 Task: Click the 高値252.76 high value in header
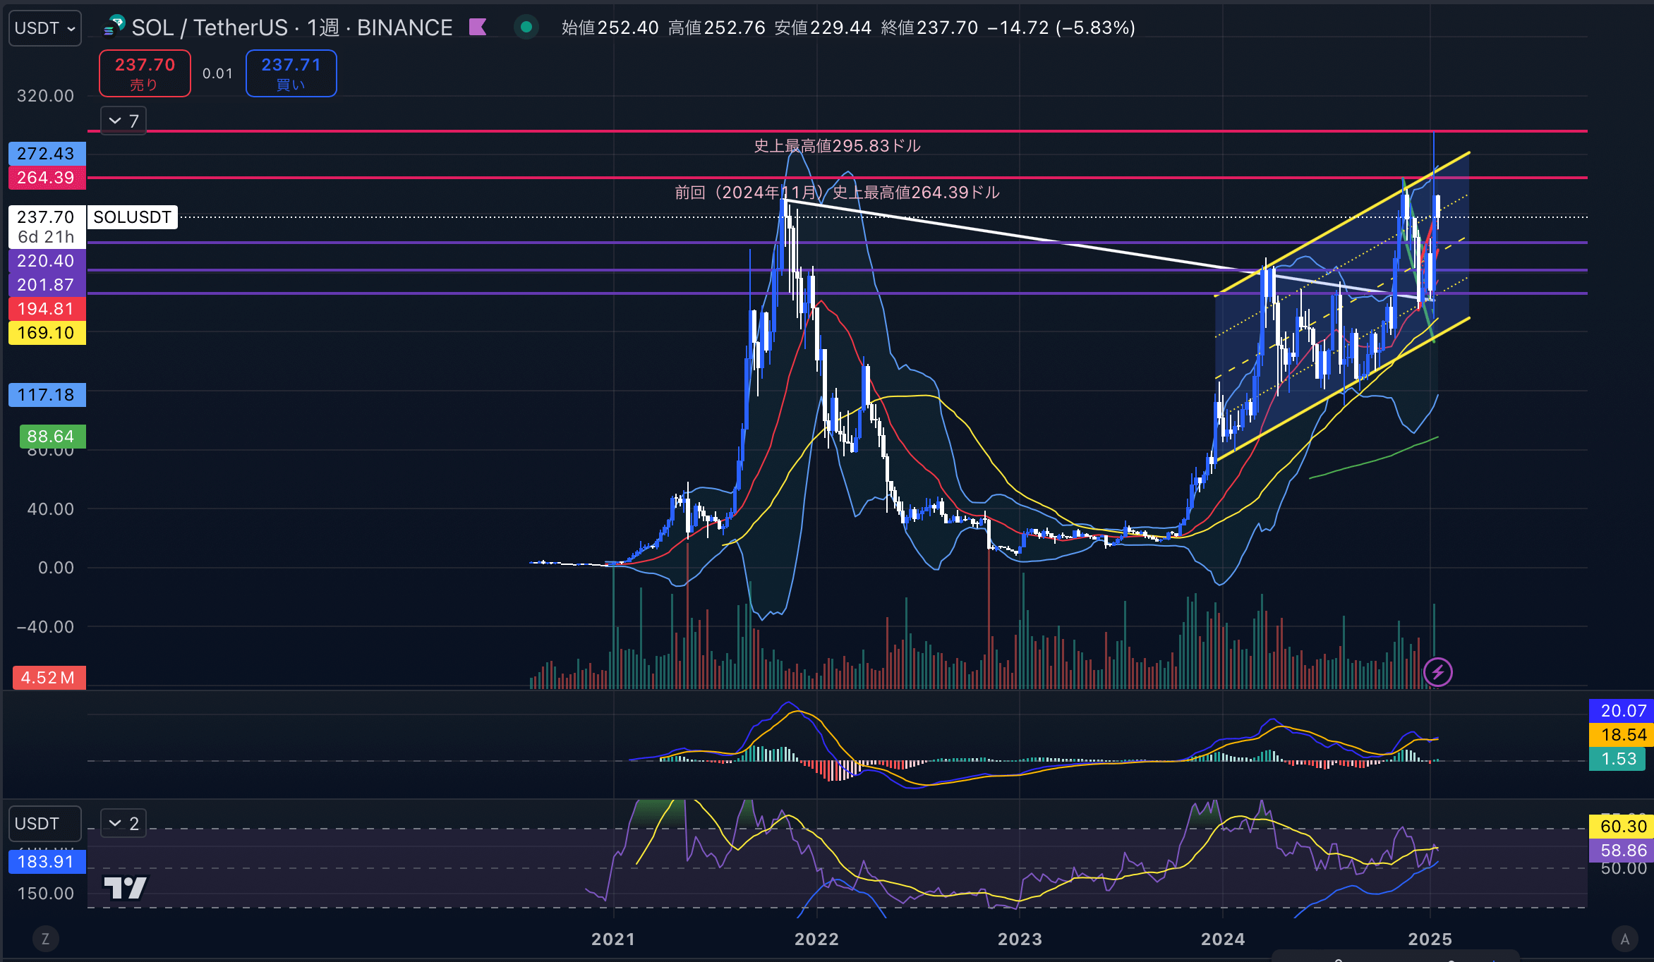pyautogui.click(x=716, y=28)
